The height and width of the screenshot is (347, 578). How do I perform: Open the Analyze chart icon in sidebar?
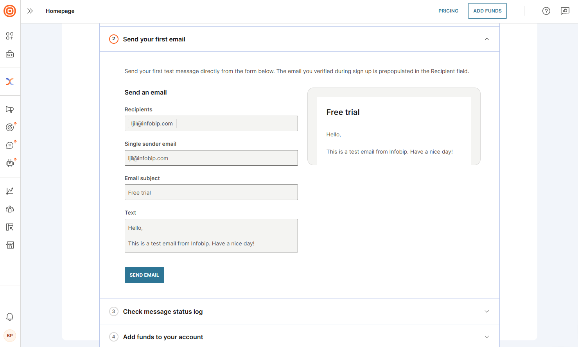coord(10,191)
